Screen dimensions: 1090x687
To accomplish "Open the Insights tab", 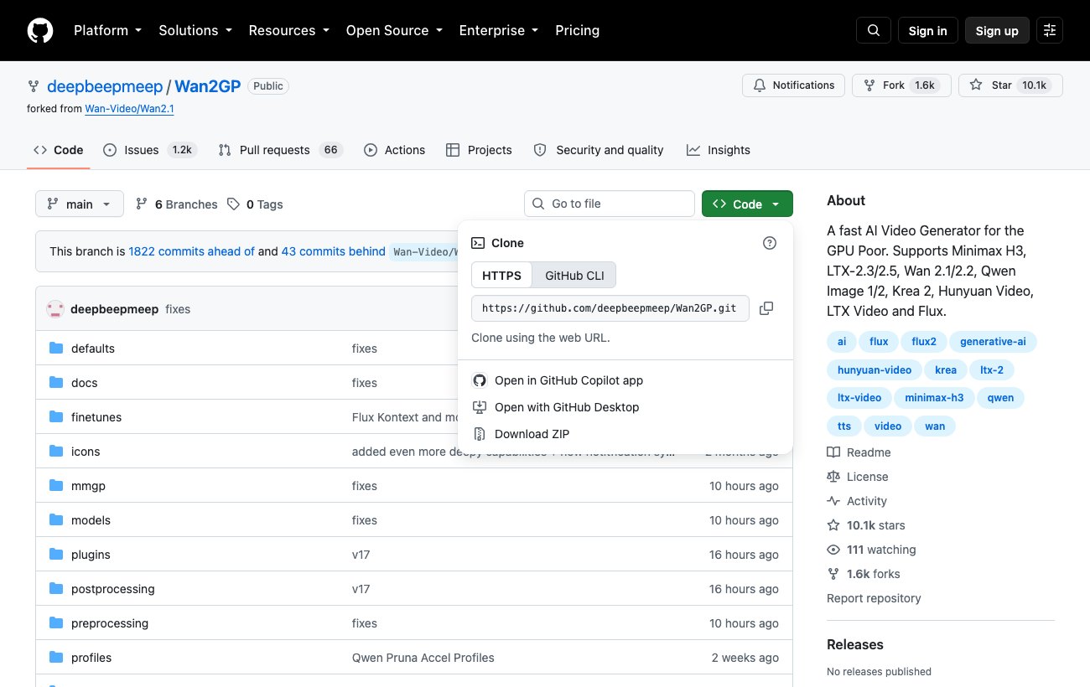I will (x=719, y=150).
